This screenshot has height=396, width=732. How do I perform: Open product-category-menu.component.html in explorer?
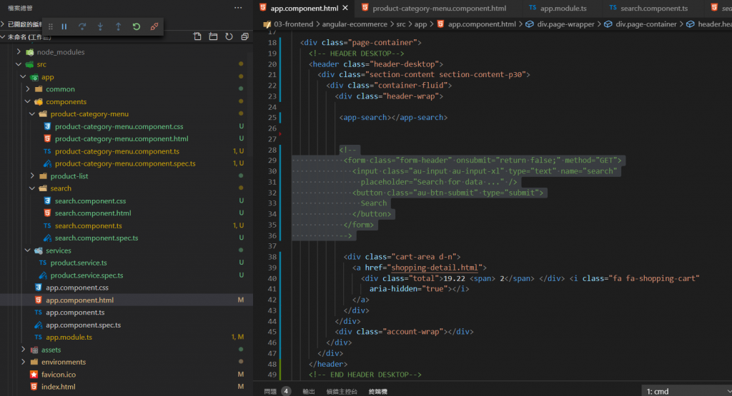pyautogui.click(x=122, y=139)
